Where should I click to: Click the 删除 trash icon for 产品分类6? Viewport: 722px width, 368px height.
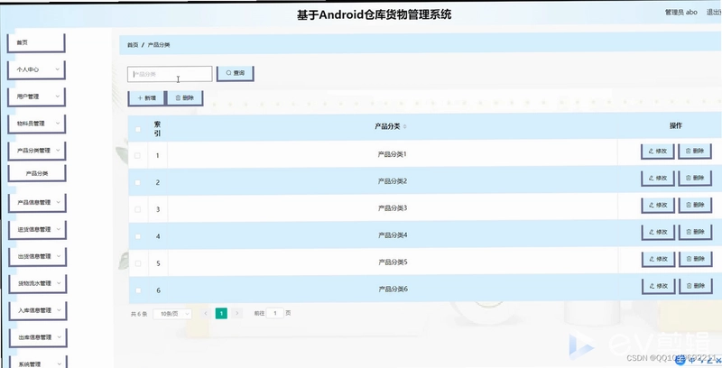pyautogui.click(x=695, y=286)
